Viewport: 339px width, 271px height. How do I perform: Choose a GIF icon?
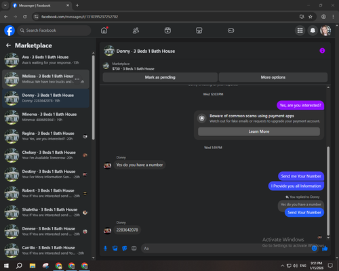(x=134, y=249)
